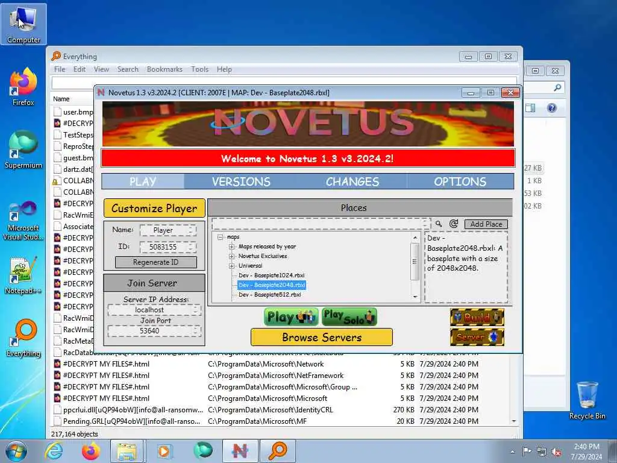The width and height of the screenshot is (617, 463).
Task: Select Dev - Baseplate1024.rbxl map
Action: [x=272, y=275]
